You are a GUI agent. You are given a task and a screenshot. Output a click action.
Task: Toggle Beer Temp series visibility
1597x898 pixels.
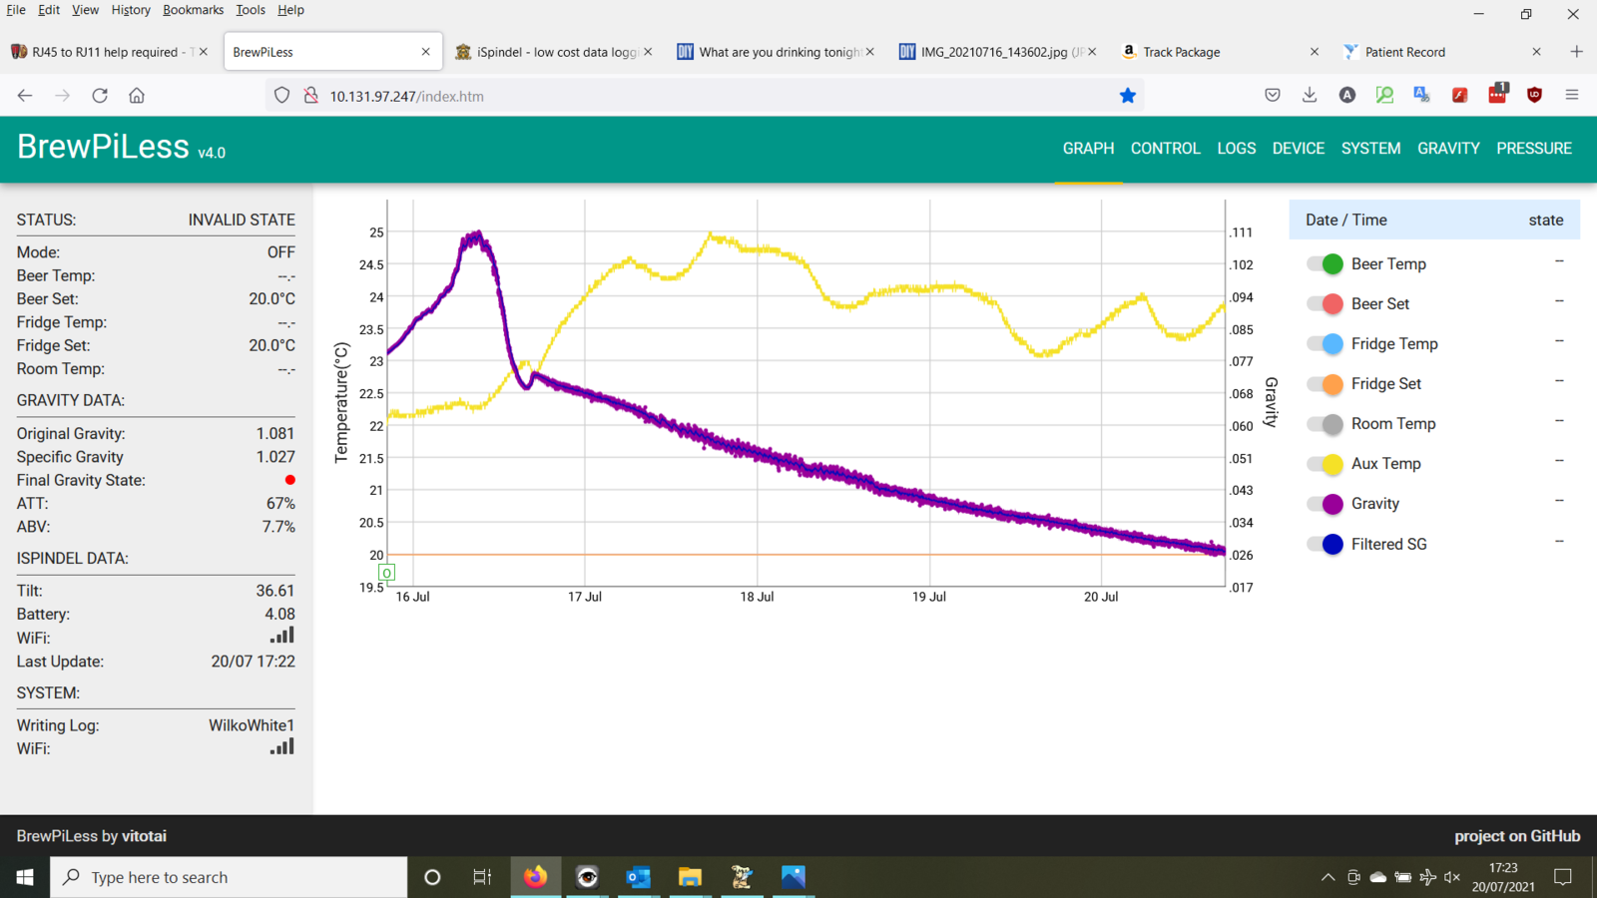(1326, 264)
